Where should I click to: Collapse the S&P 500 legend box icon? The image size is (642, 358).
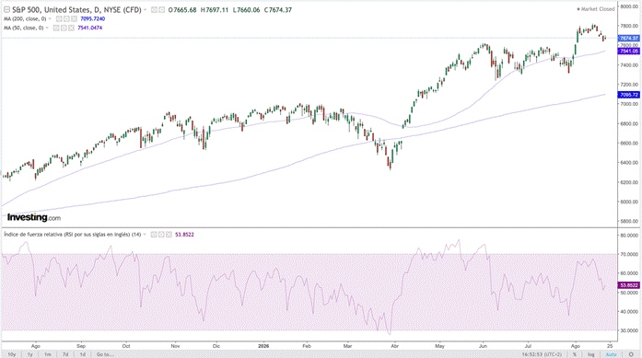click(x=6, y=9)
